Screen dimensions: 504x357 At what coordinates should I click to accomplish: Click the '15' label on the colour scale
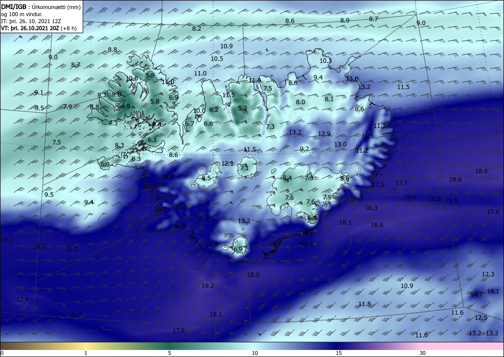click(339, 353)
